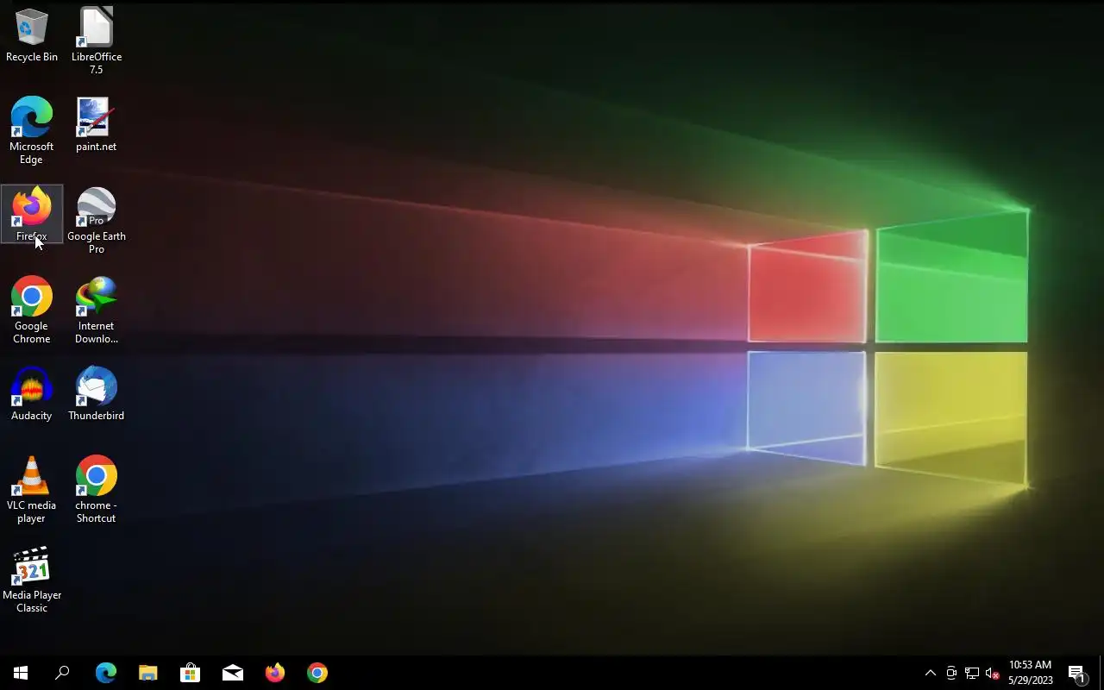The image size is (1104, 690).
Task: Select the Google Earth Pro desktop shortcut
Action: point(96,220)
